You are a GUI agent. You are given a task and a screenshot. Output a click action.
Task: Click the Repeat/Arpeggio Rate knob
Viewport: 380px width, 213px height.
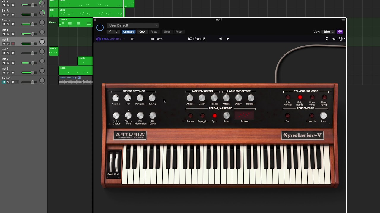(x=226, y=115)
